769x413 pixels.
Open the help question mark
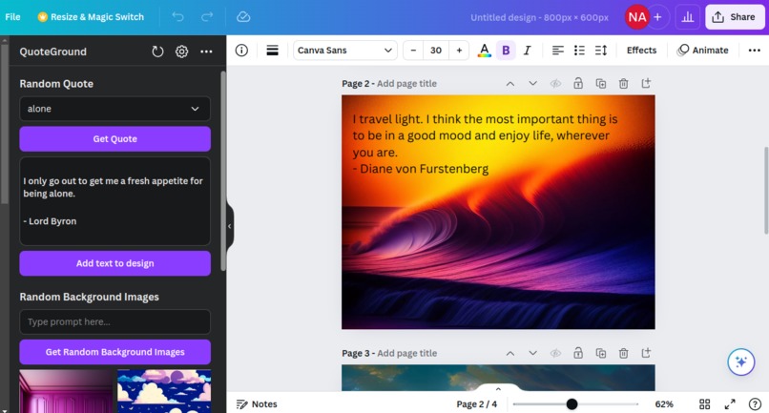coord(755,404)
